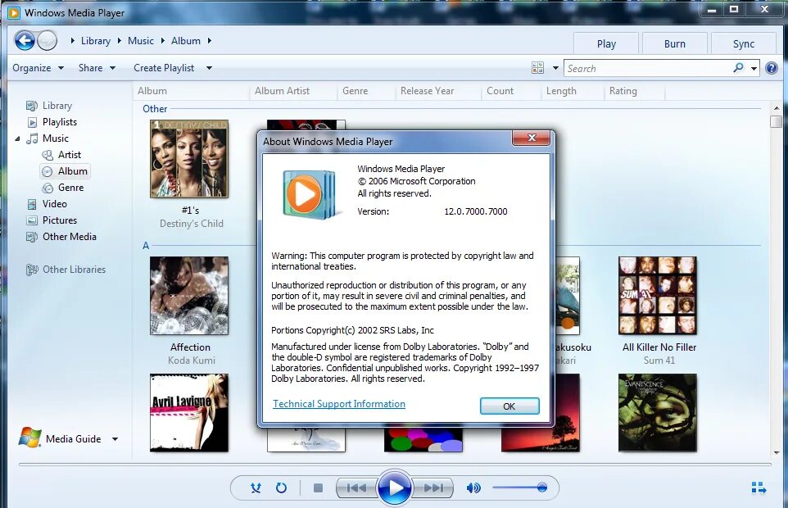Click the Help question mark icon

[x=771, y=67]
